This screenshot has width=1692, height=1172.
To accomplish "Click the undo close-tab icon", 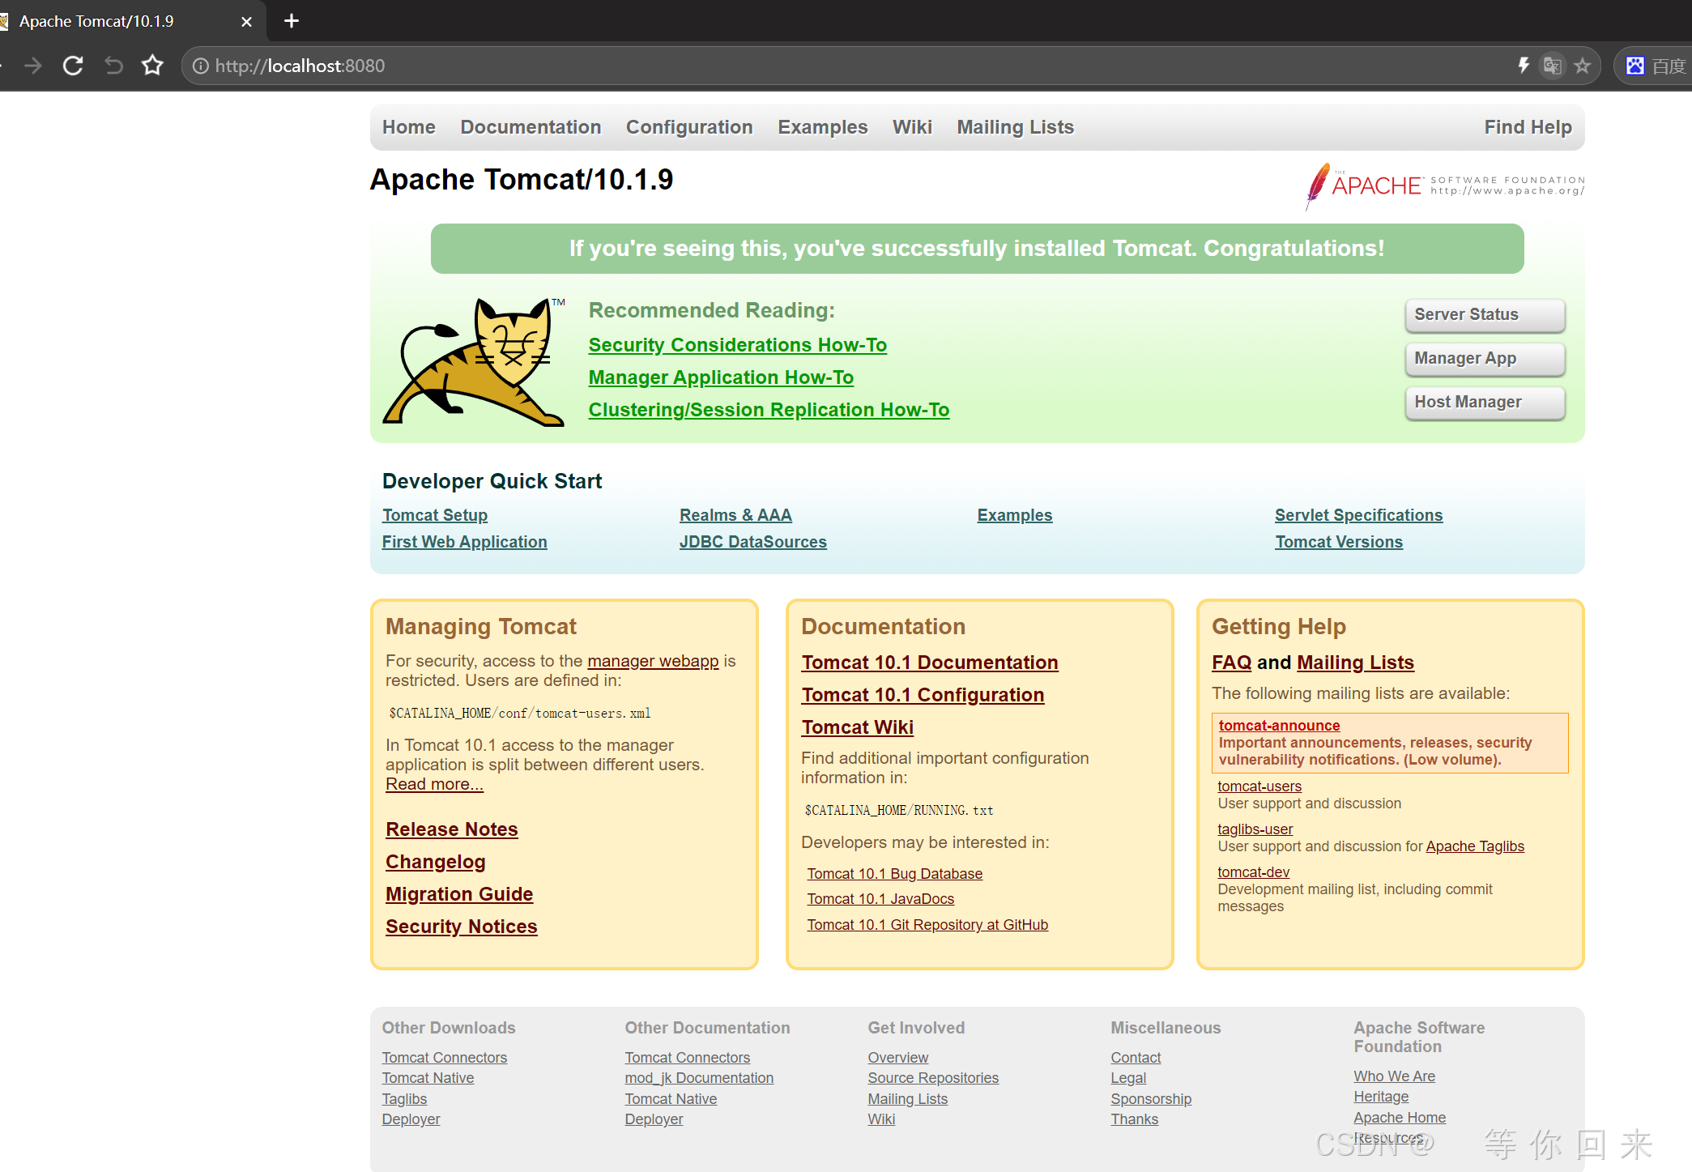I will click(x=113, y=66).
